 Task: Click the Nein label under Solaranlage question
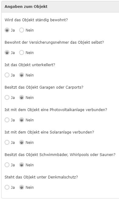point(30,142)
